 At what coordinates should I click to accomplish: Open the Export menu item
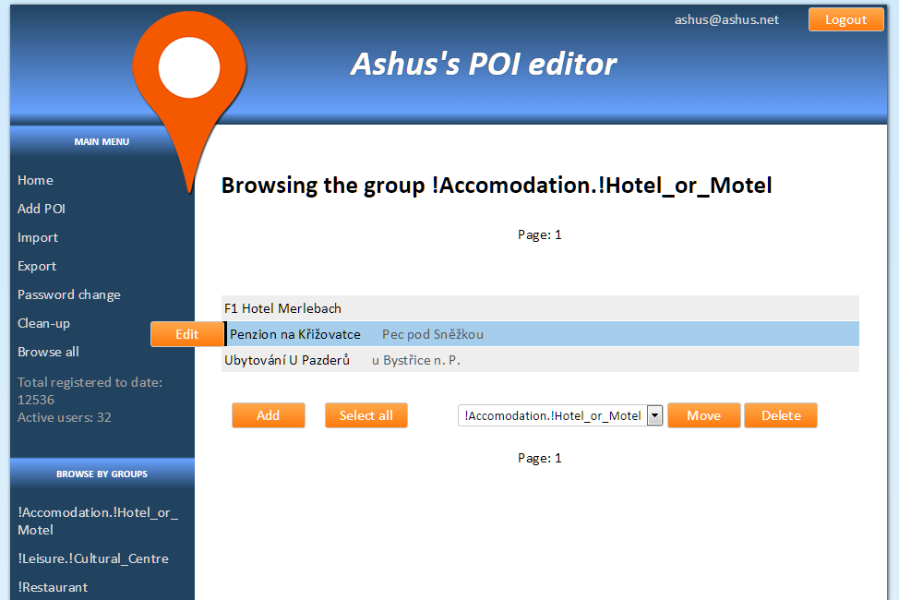[37, 266]
